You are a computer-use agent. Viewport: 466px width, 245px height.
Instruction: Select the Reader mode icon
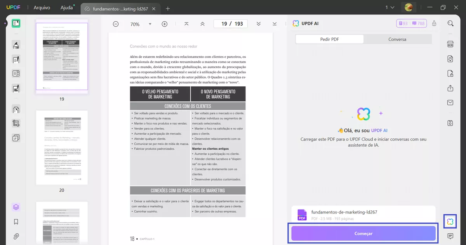tap(16, 23)
